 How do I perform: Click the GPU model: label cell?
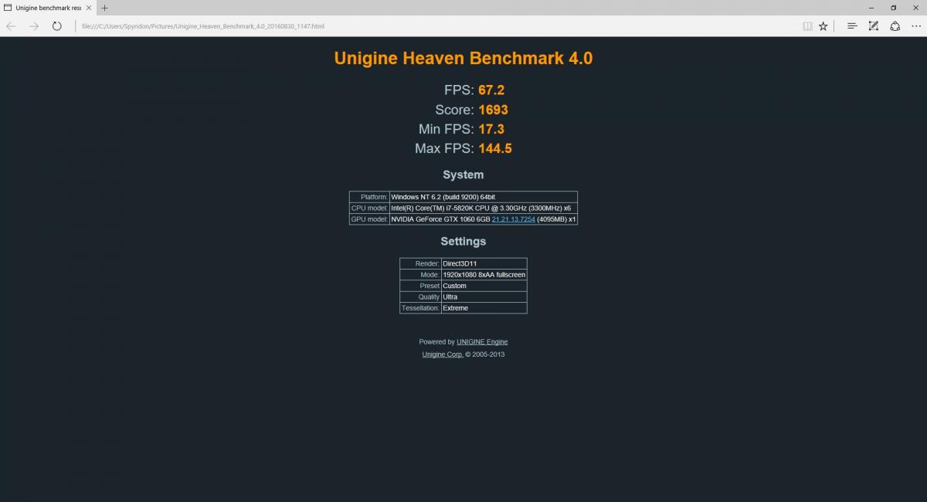[369, 219]
